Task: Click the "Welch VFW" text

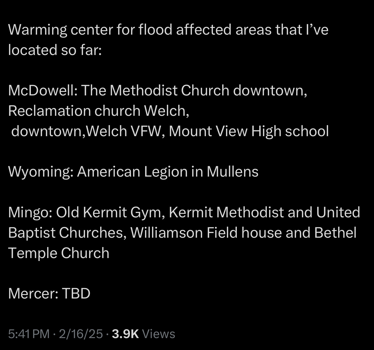Action: coord(123,131)
